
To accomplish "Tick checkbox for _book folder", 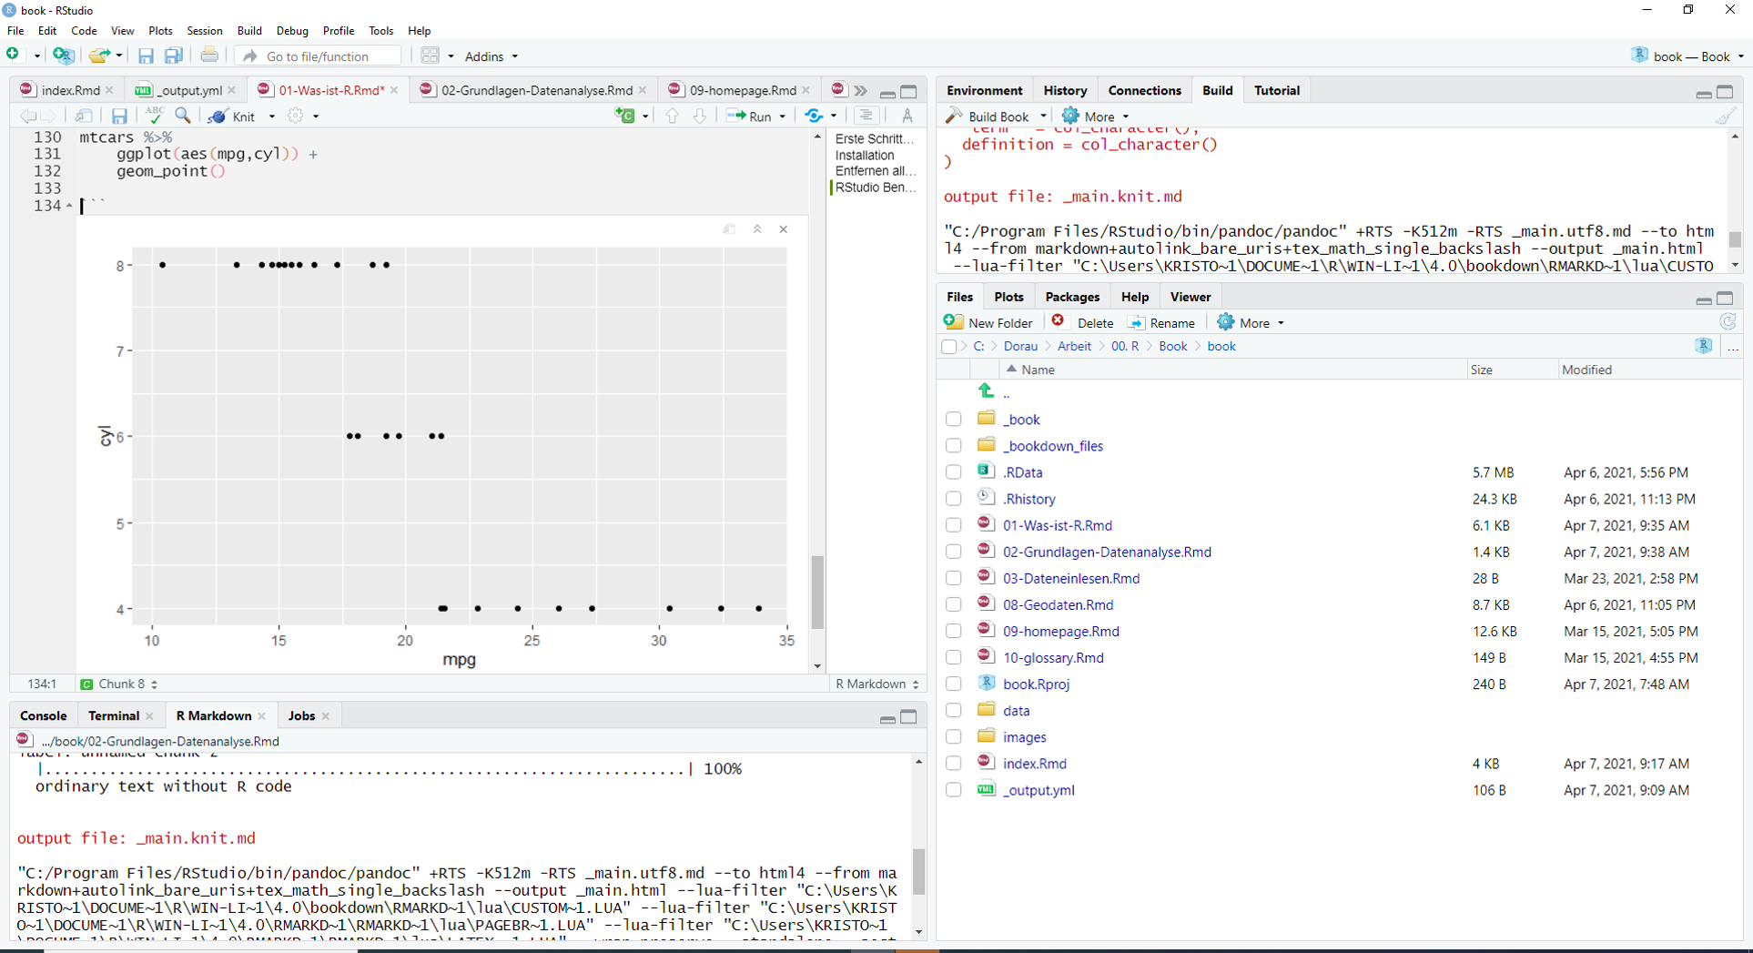I will pyautogui.click(x=953, y=420).
